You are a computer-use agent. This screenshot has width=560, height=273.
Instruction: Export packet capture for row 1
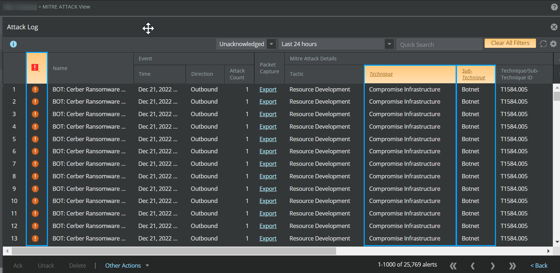[x=268, y=89]
